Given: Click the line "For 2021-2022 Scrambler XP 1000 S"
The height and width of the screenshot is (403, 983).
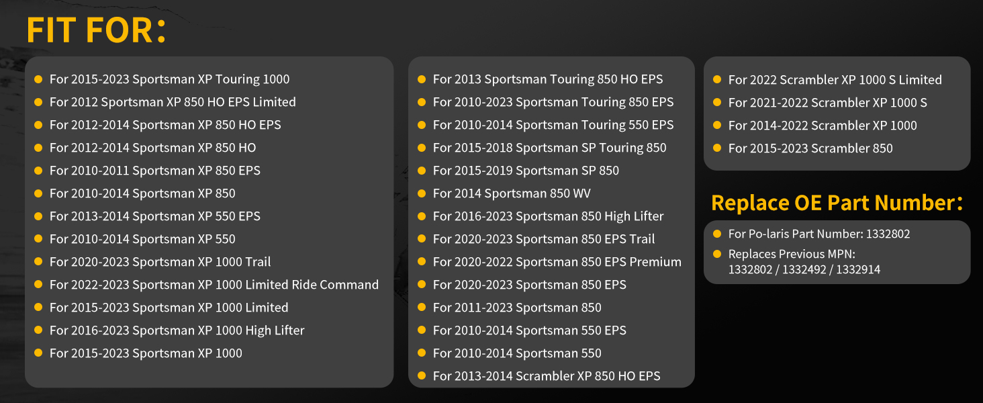Looking at the screenshot, I should coord(828,103).
